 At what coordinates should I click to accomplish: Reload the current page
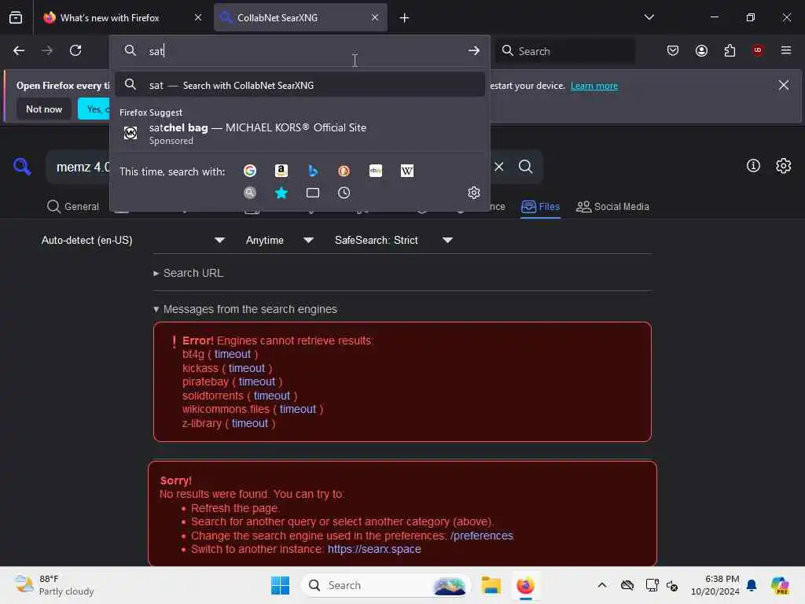[75, 50]
